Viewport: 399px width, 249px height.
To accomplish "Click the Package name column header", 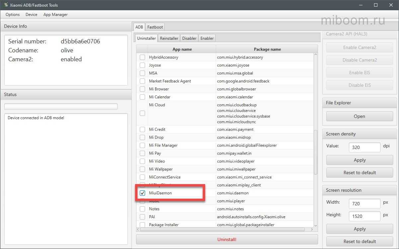I will pyautogui.click(x=267, y=49).
